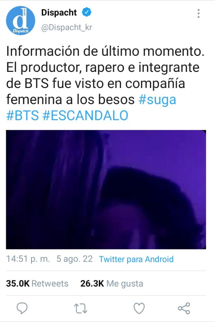Click the 5 ago. 22 date
Screen dimensions: 215x322
pyautogui.click(x=75, y=259)
